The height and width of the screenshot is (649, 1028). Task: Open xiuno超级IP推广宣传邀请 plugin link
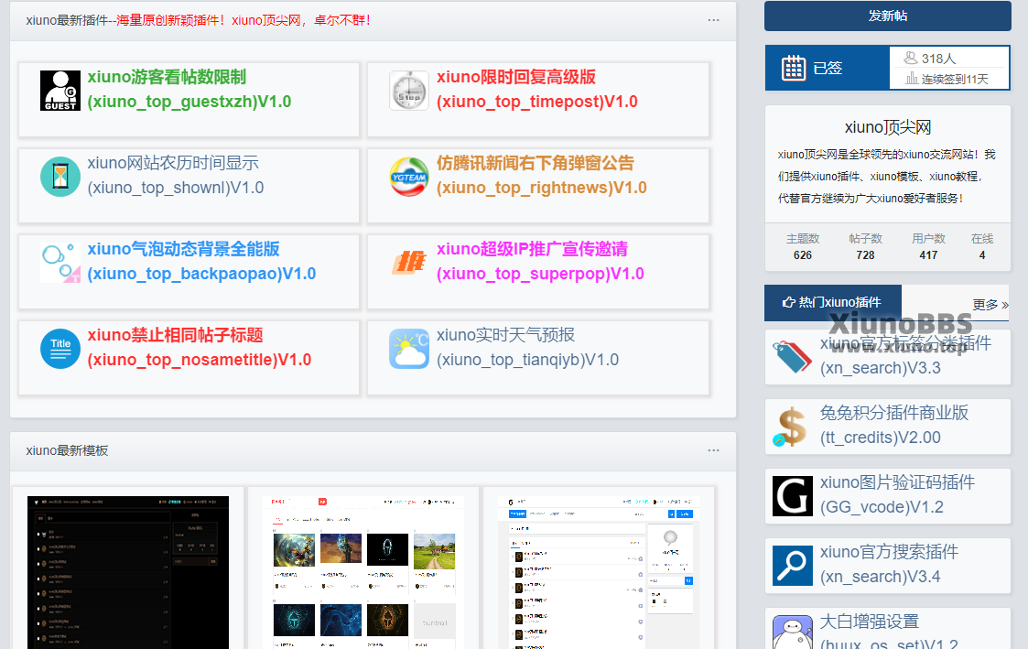pyautogui.click(x=540, y=261)
